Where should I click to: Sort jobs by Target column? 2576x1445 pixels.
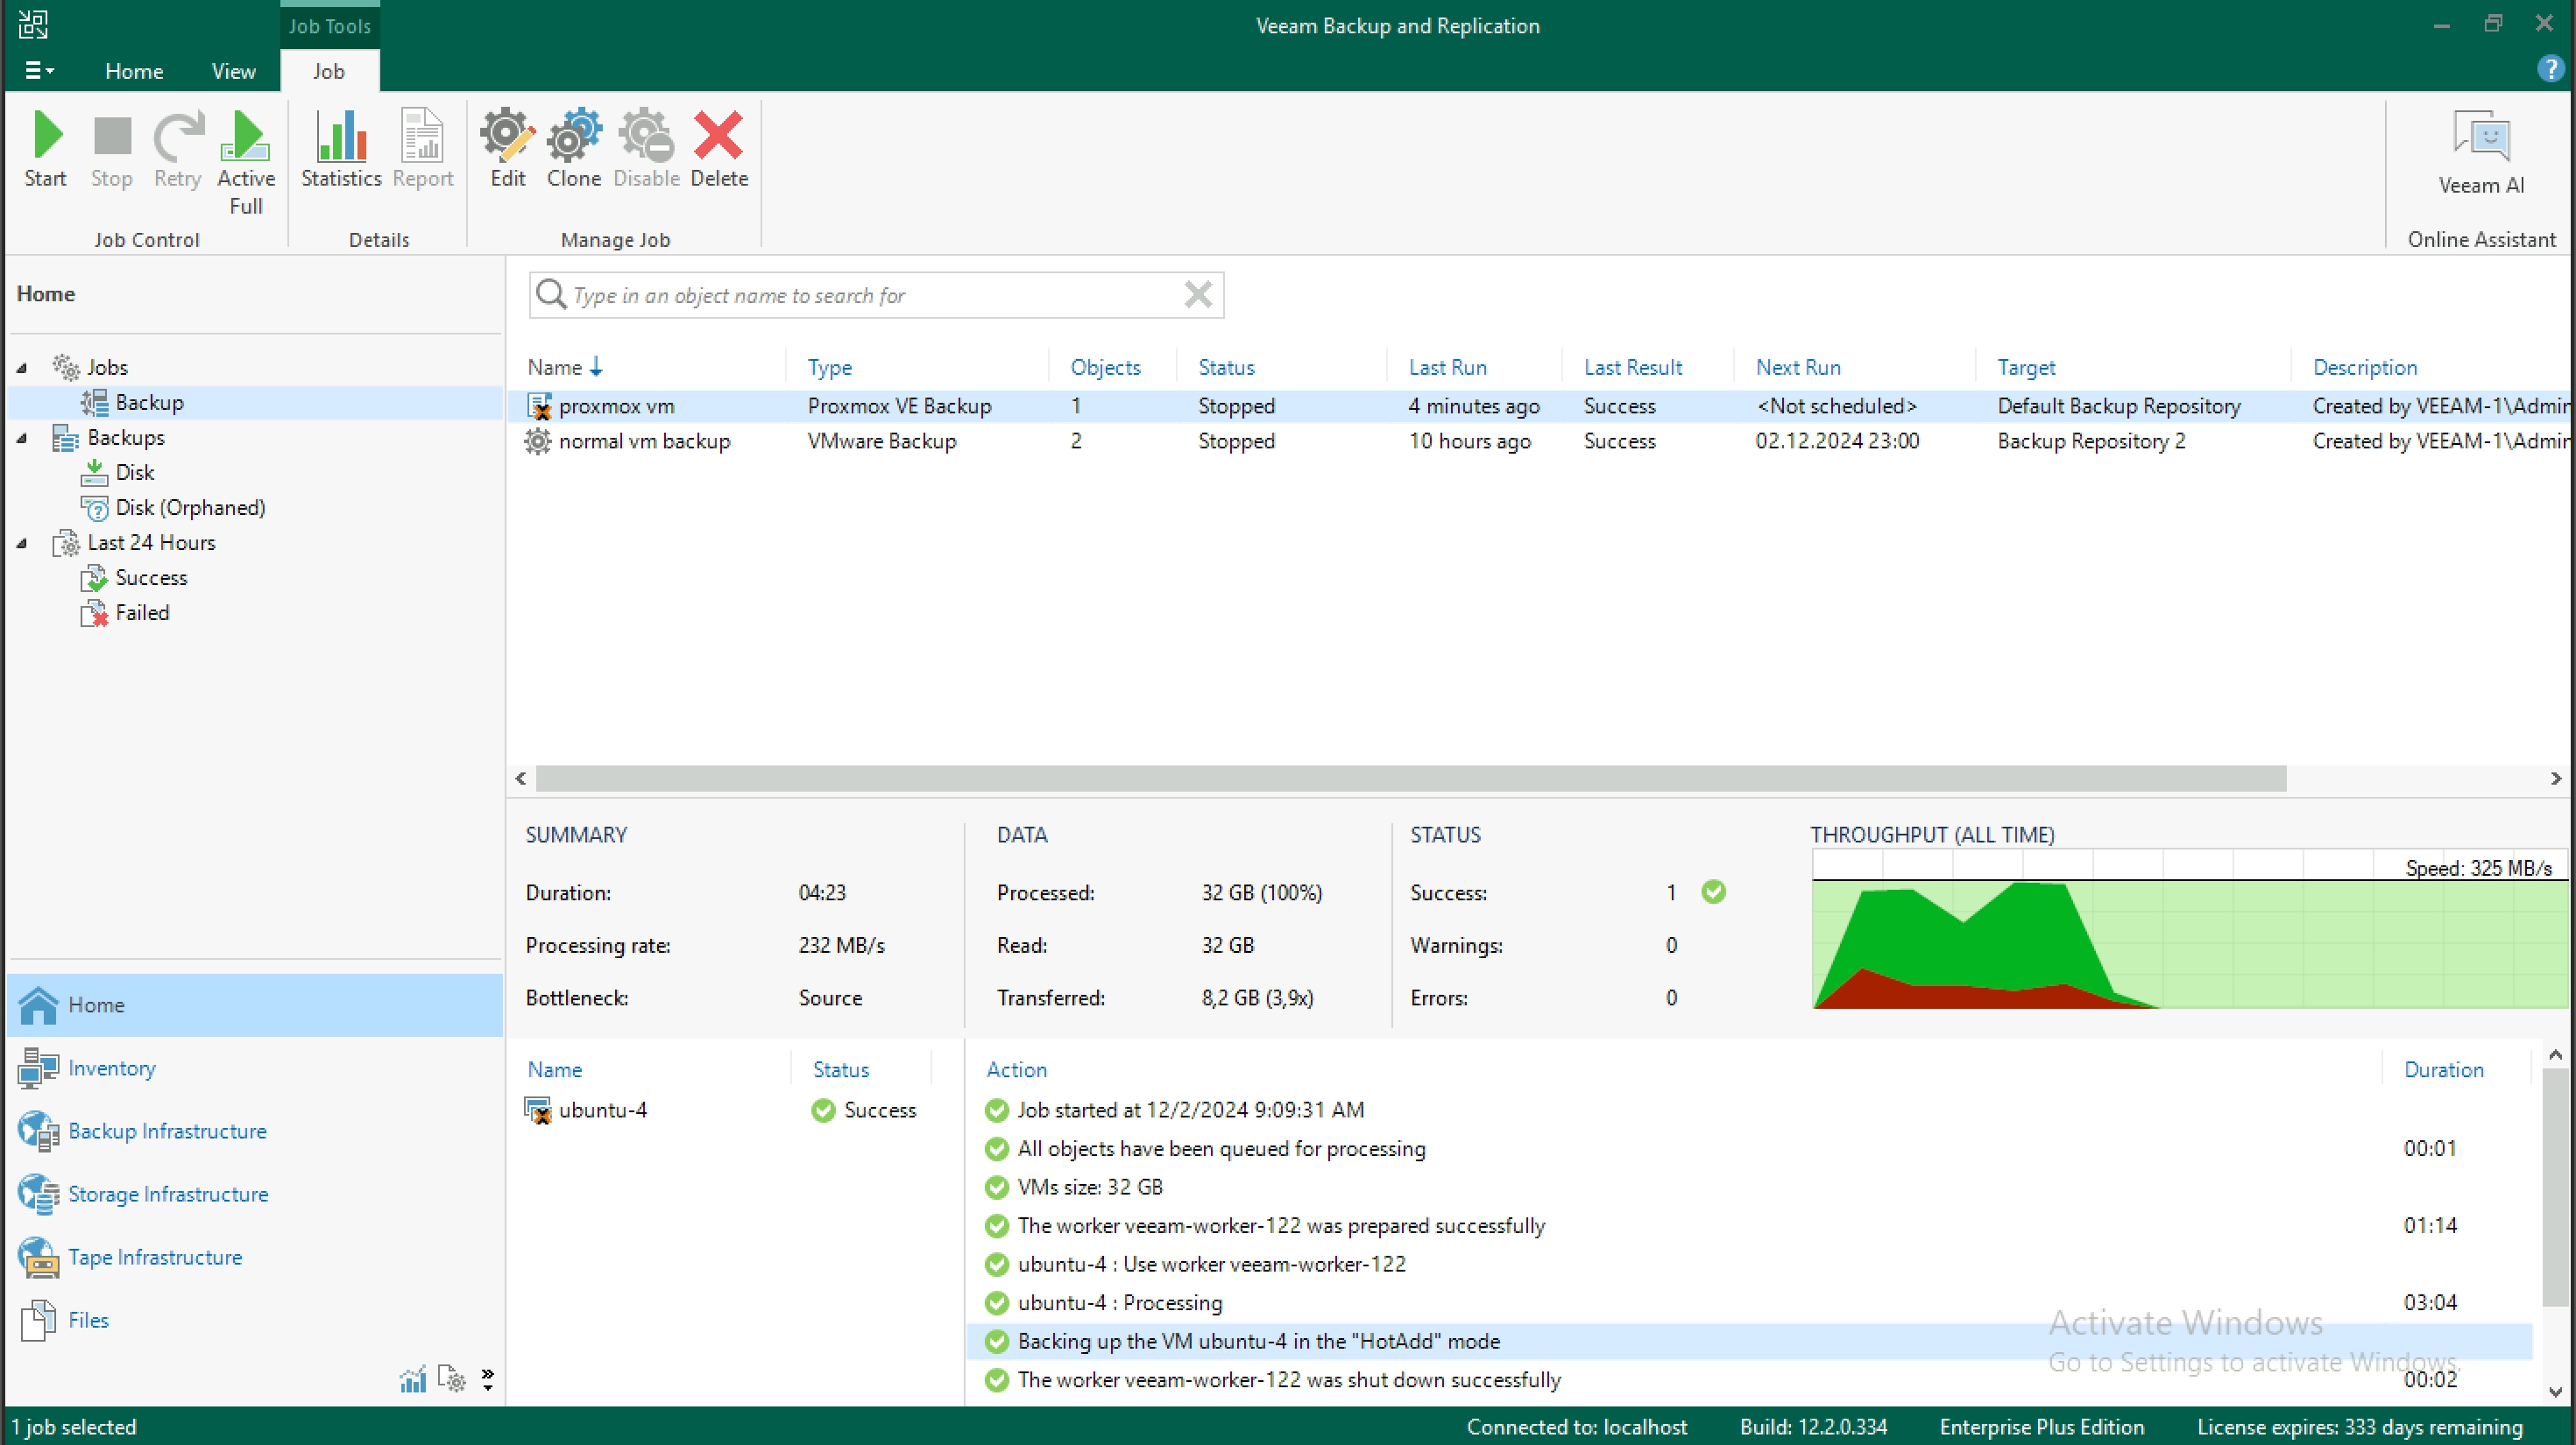click(2026, 368)
